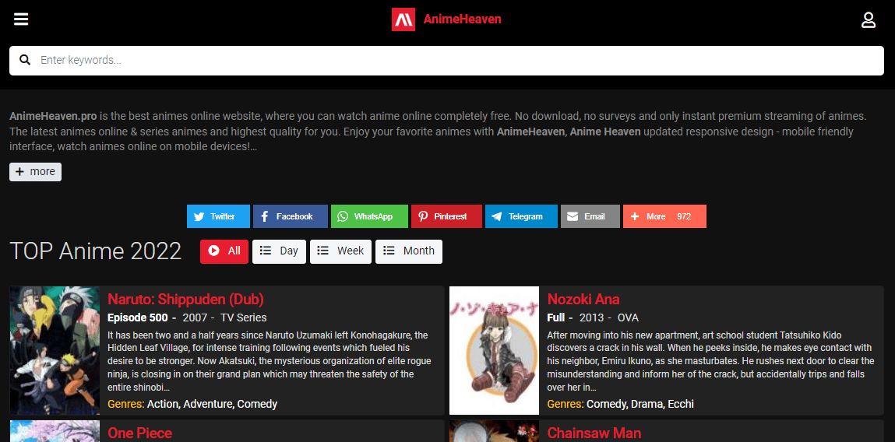Expand description with the more button
This screenshot has height=442, width=895.
35,172
